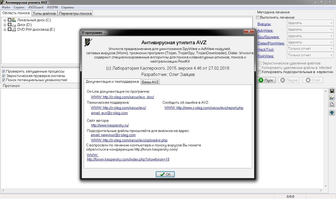Open the HackTool action dropdown
The image size is (336, 199).
[x=310, y=49]
